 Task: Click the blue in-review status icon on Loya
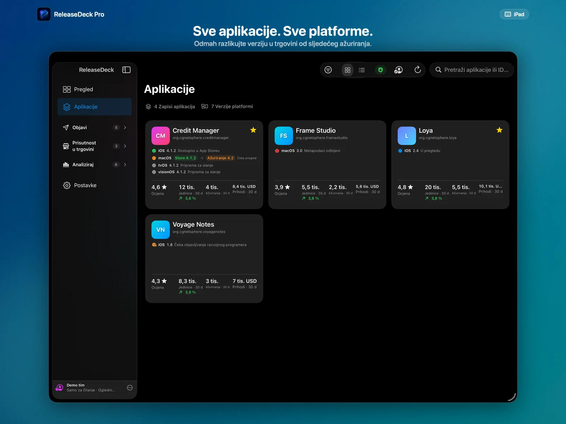[x=400, y=151]
